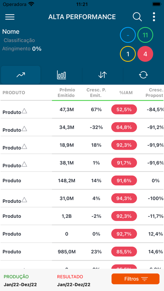Switch to the bar chart tab
The image size is (164, 291).
[x=61, y=75]
